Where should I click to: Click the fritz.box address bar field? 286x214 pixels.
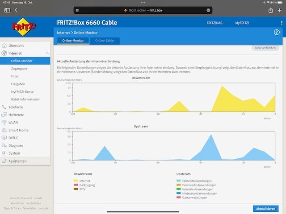tap(143, 10)
